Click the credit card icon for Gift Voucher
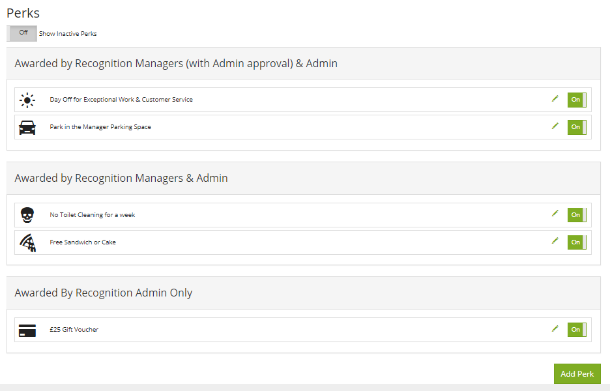610x391 pixels. click(x=27, y=330)
